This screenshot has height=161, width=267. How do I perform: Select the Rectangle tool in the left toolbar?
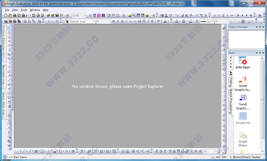click(x=9, y=85)
